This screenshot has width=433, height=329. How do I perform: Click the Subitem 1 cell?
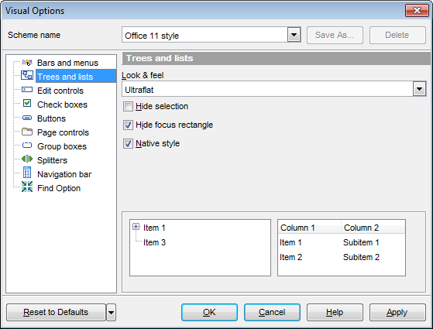(x=361, y=242)
